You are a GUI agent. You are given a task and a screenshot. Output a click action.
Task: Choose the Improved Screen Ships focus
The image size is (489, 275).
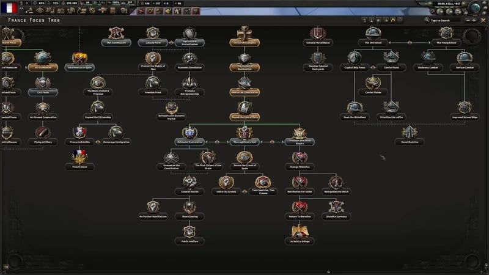(465, 111)
